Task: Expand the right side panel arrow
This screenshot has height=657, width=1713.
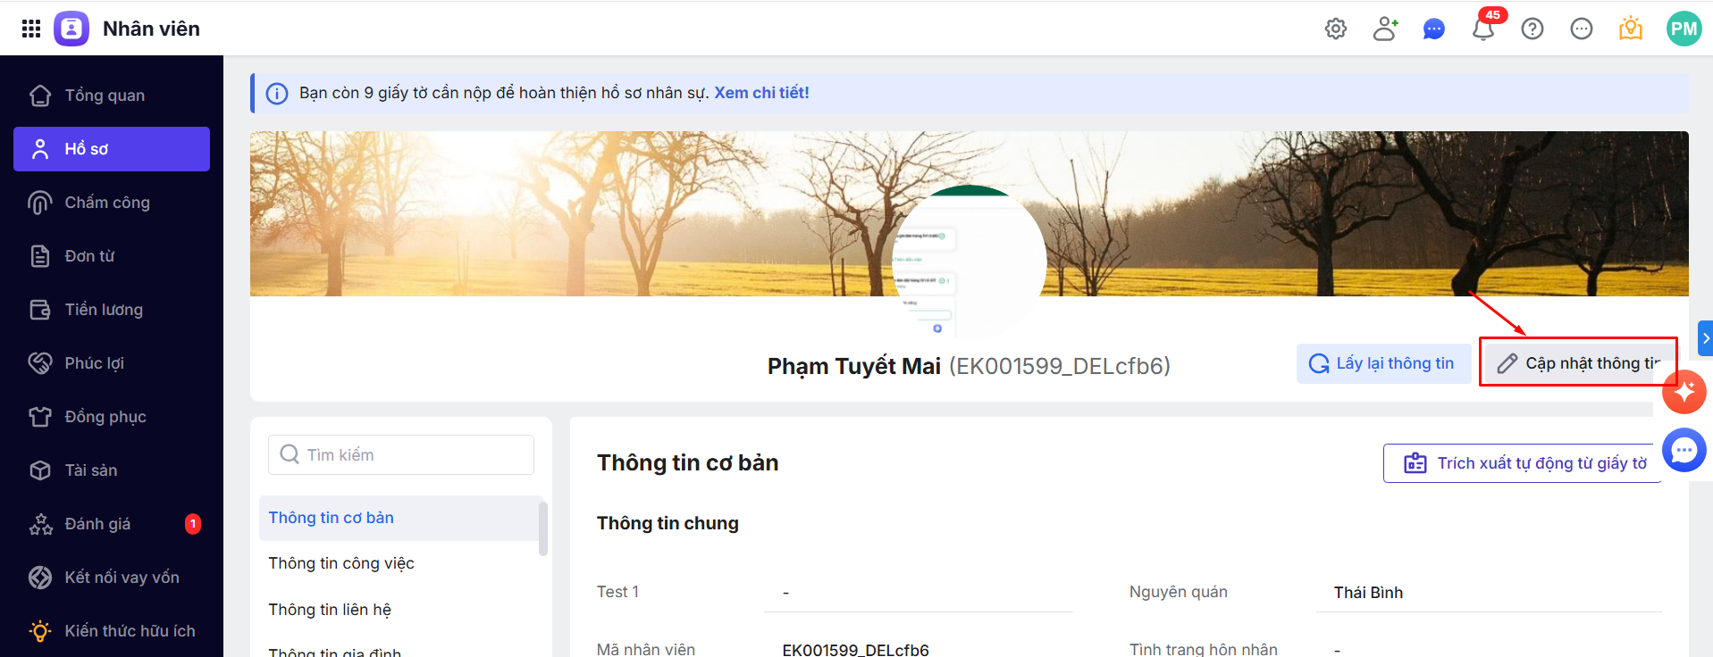Action: (x=1705, y=338)
